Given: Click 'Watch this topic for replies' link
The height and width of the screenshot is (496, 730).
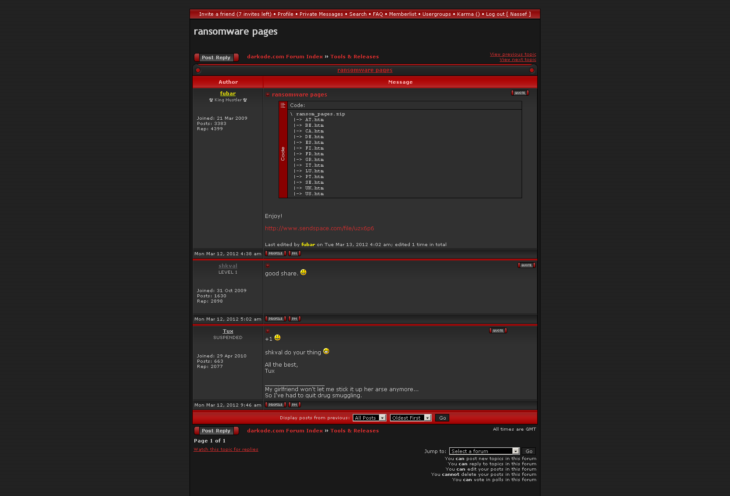Looking at the screenshot, I should click(x=226, y=450).
